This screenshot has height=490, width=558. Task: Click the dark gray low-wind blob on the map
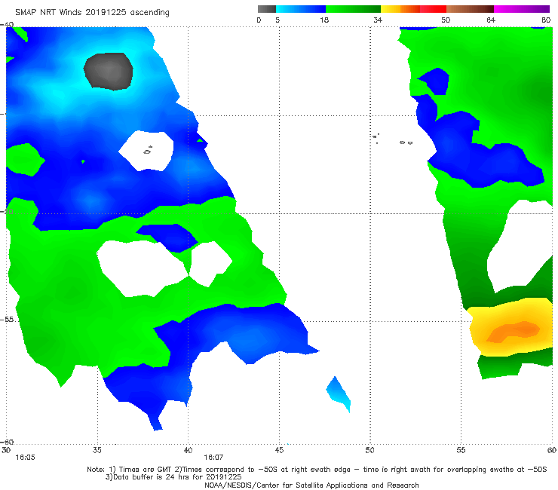pyautogui.click(x=109, y=71)
